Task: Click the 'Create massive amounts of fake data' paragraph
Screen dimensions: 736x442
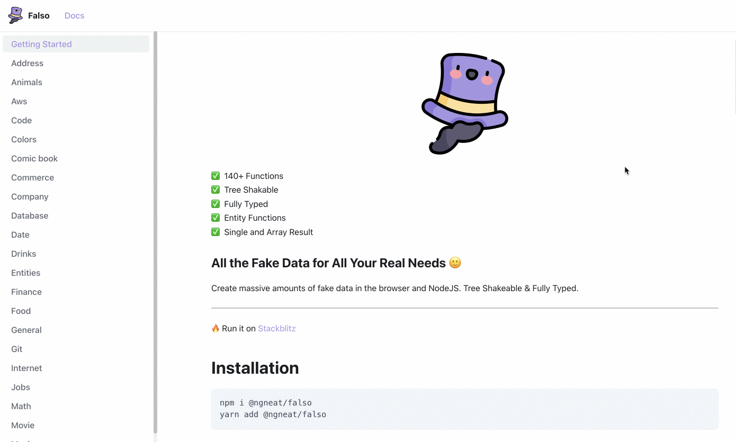Action: pyautogui.click(x=395, y=288)
